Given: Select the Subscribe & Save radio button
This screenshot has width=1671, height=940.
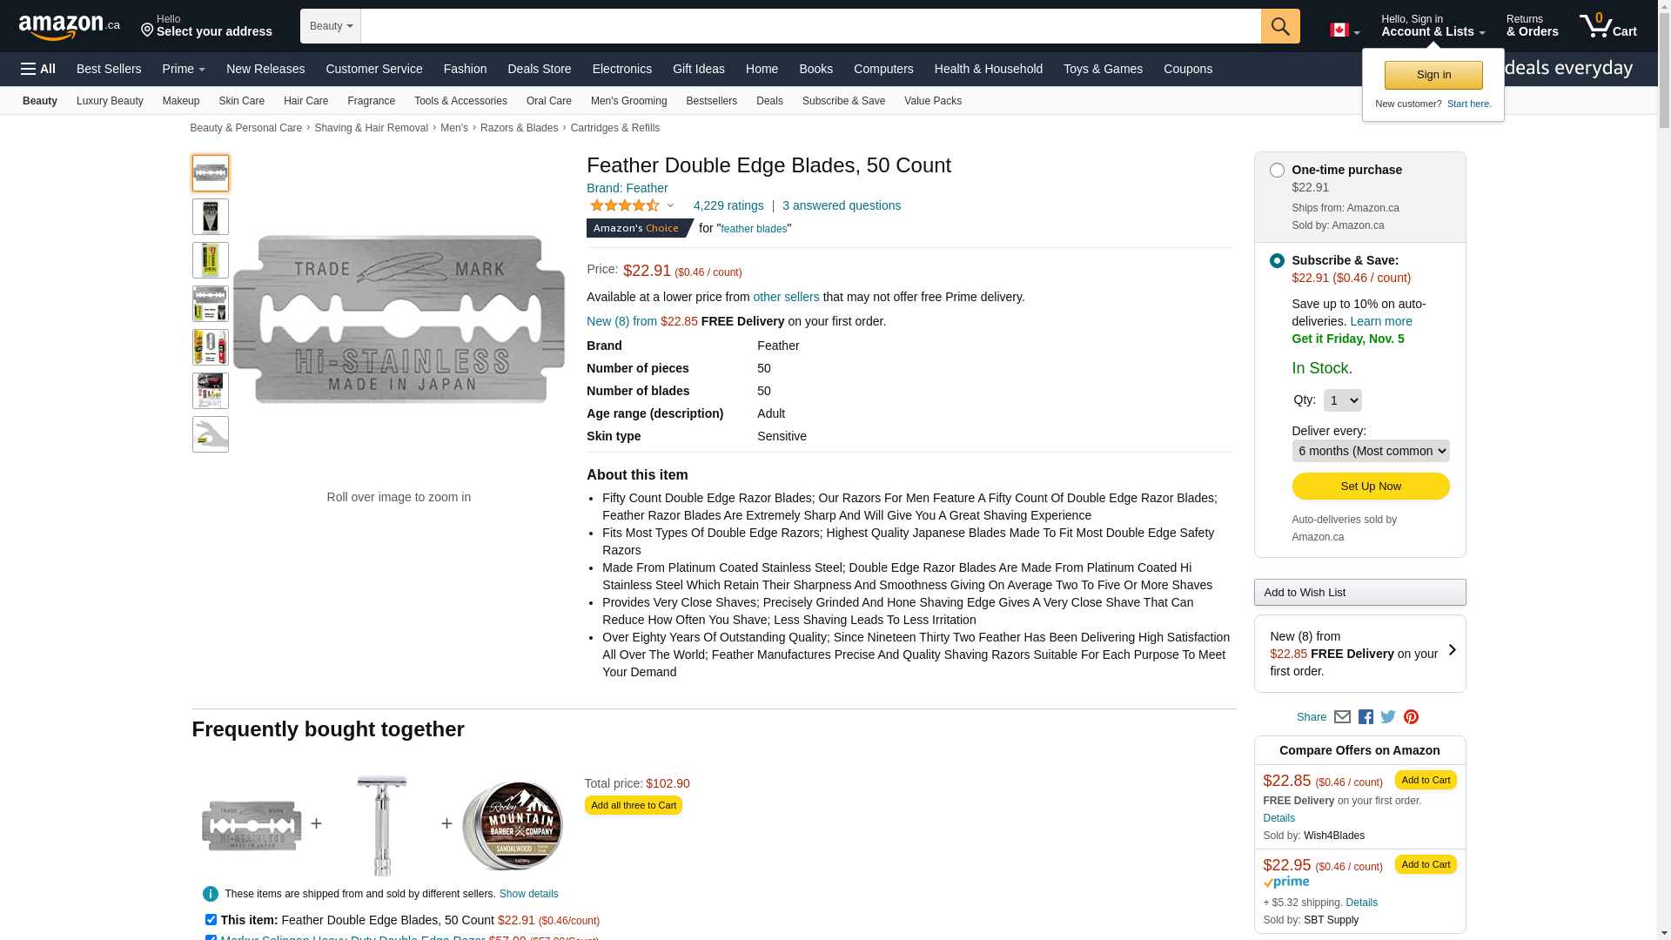Looking at the screenshot, I should coord(1277,261).
